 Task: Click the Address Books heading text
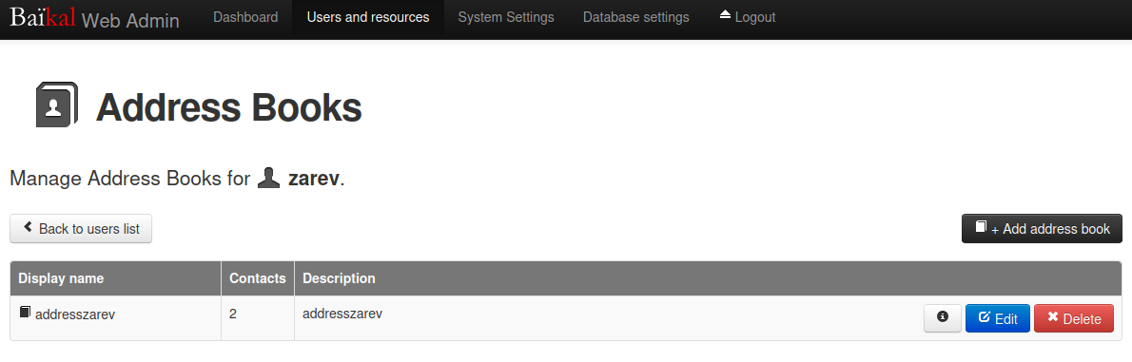(229, 107)
